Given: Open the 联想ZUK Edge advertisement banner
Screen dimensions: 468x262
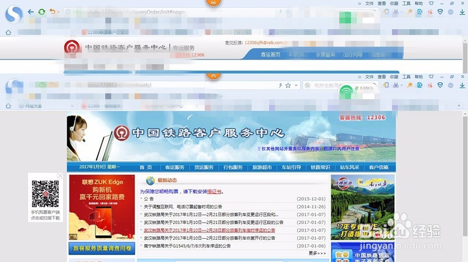Looking at the screenshot, I should 102,207.
